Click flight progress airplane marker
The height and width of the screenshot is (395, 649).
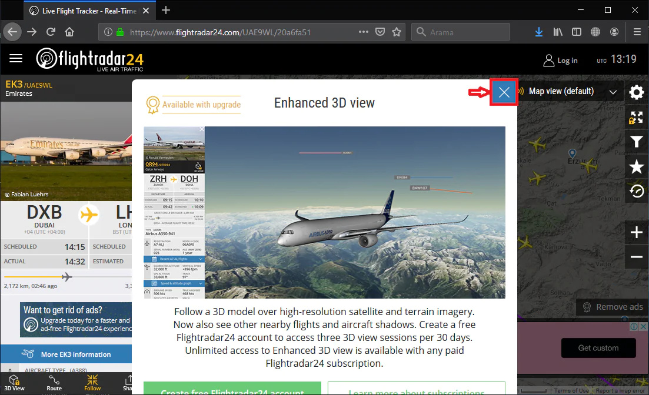coord(66,277)
